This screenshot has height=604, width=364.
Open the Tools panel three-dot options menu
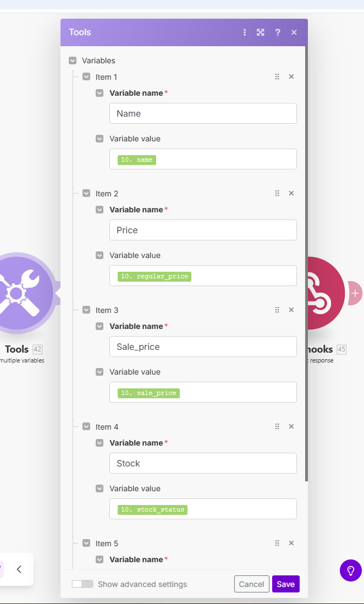245,32
